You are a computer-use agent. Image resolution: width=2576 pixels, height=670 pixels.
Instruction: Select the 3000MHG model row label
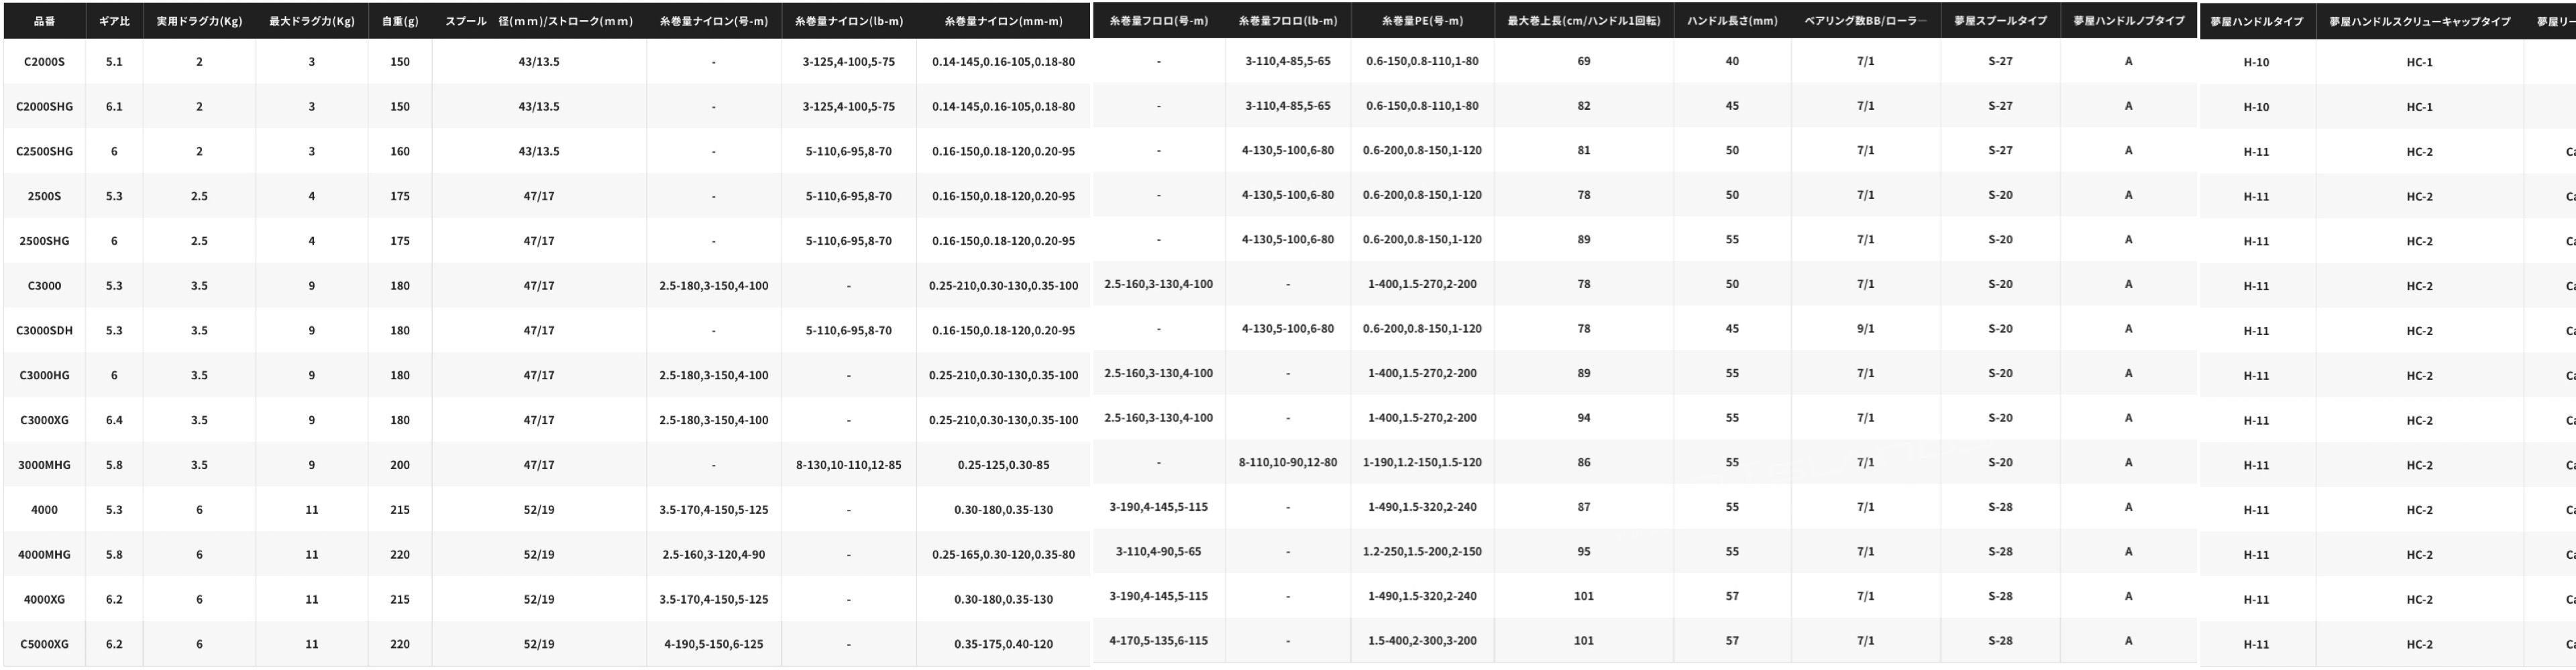pos(44,465)
